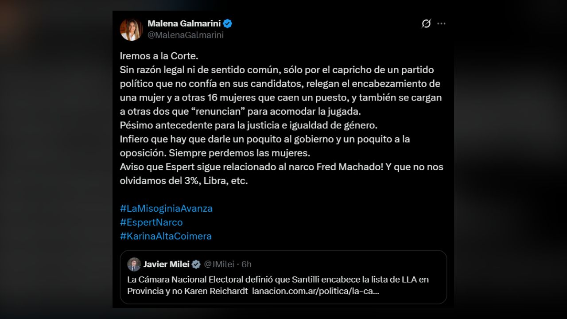
Task: Click the #EspertNarco hashtag link
Action: (151, 222)
